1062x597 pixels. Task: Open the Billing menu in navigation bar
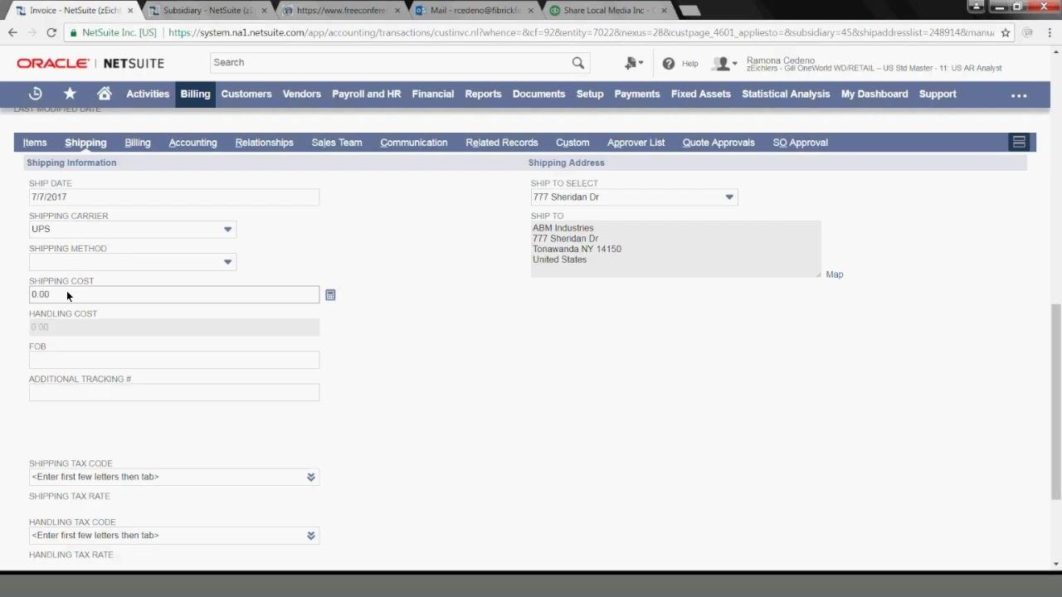tap(195, 94)
